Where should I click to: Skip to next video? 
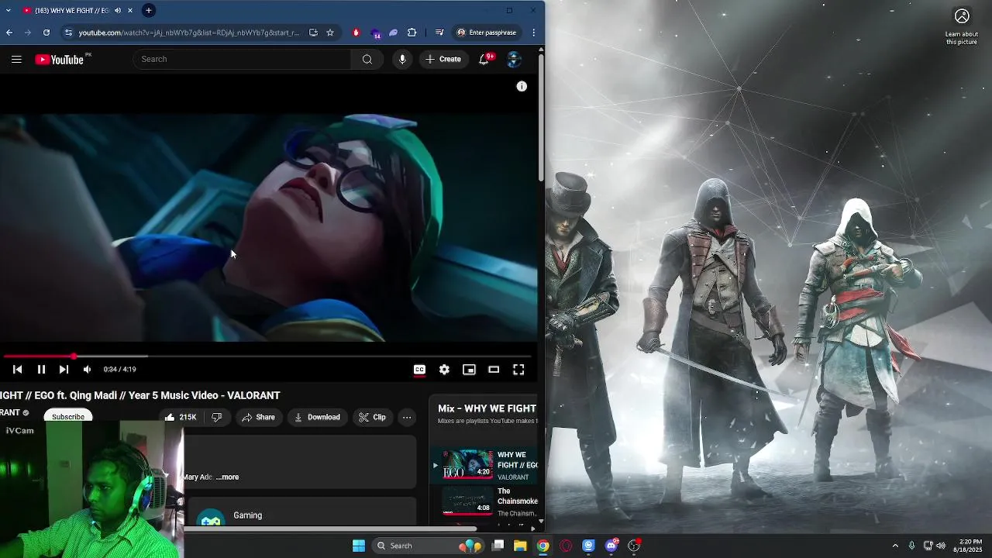64,370
